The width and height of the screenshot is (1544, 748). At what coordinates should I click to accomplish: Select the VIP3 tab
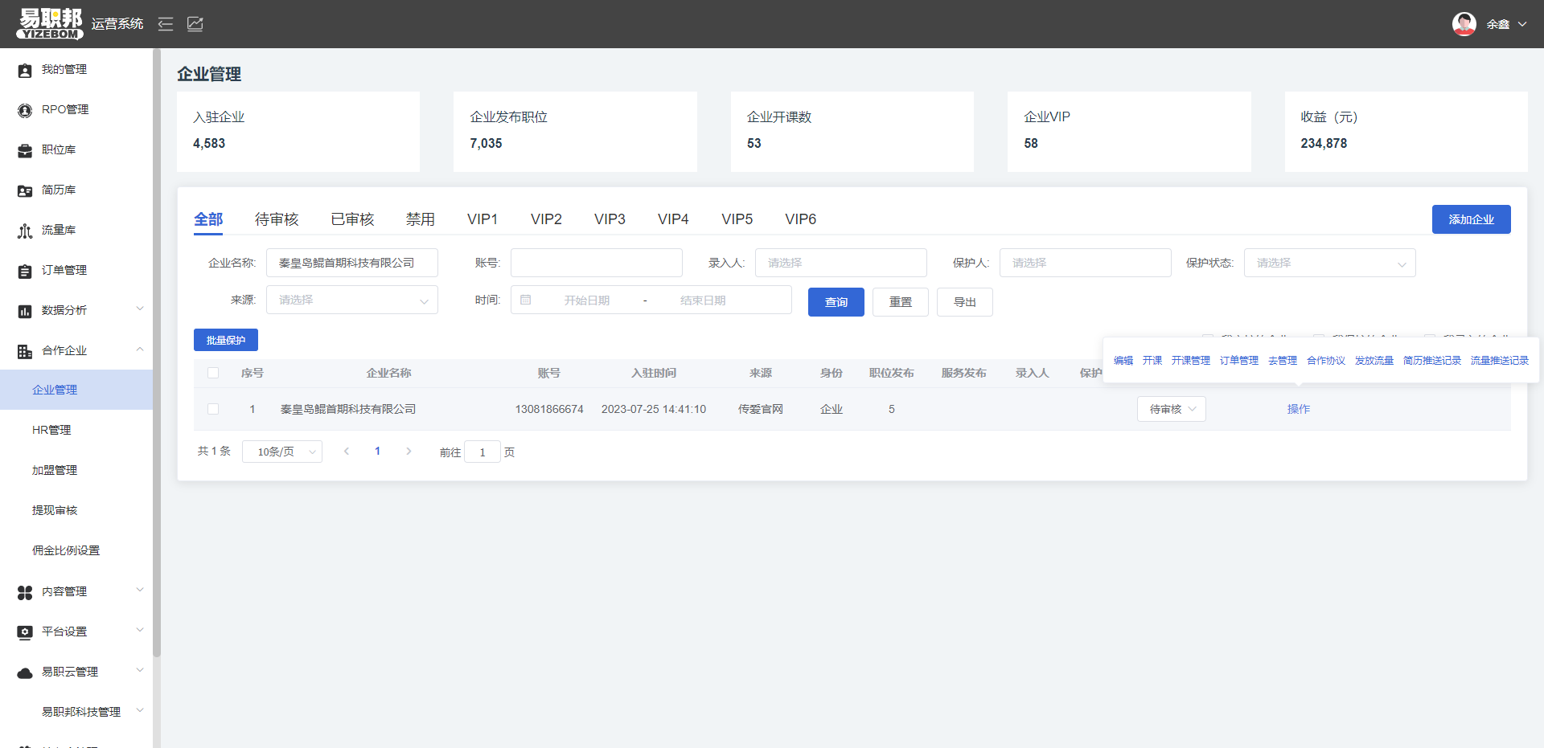[610, 219]
